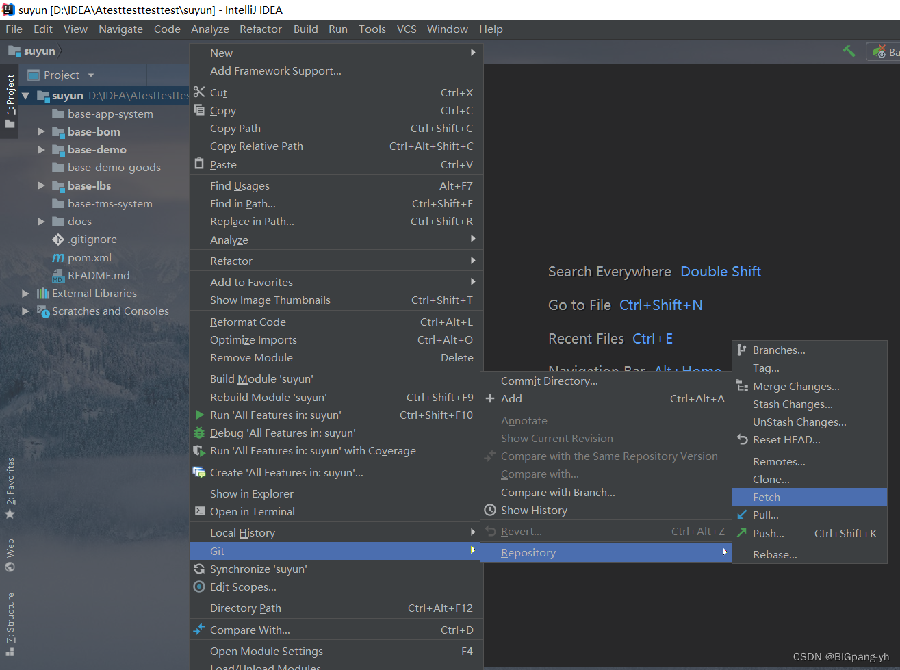The height and width of the screenshot is (670, 900).
Task: Select Copy Relative Path entry
Action: click(336, 146)
